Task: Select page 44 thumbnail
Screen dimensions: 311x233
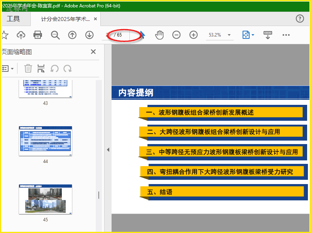Action: 45,141
